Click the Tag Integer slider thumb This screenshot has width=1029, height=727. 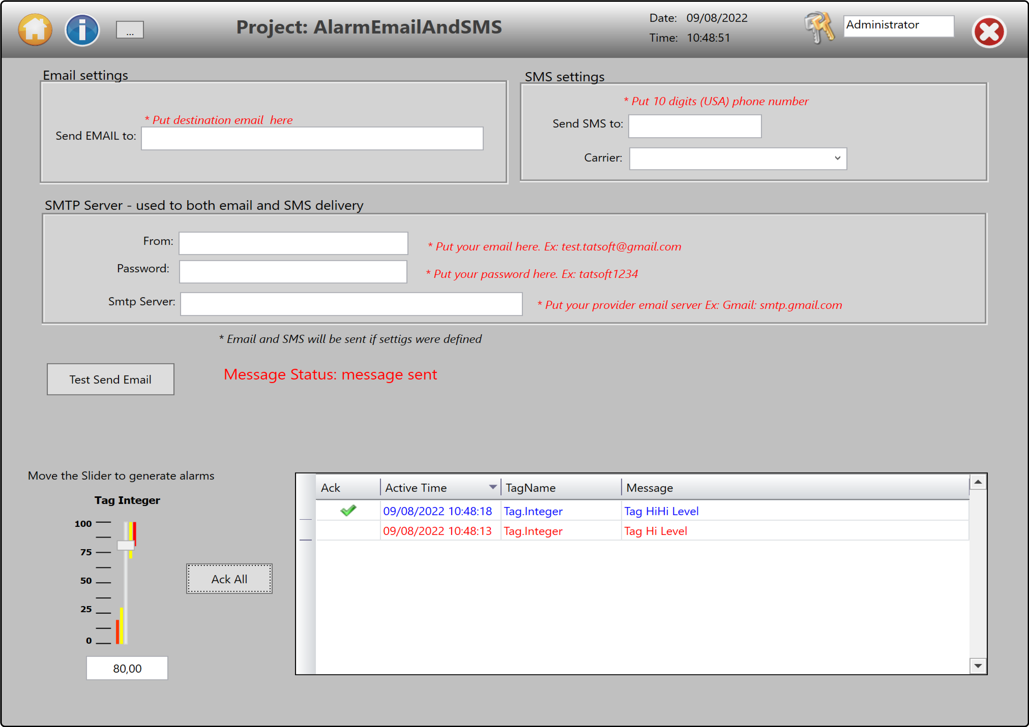pos(125,545)
